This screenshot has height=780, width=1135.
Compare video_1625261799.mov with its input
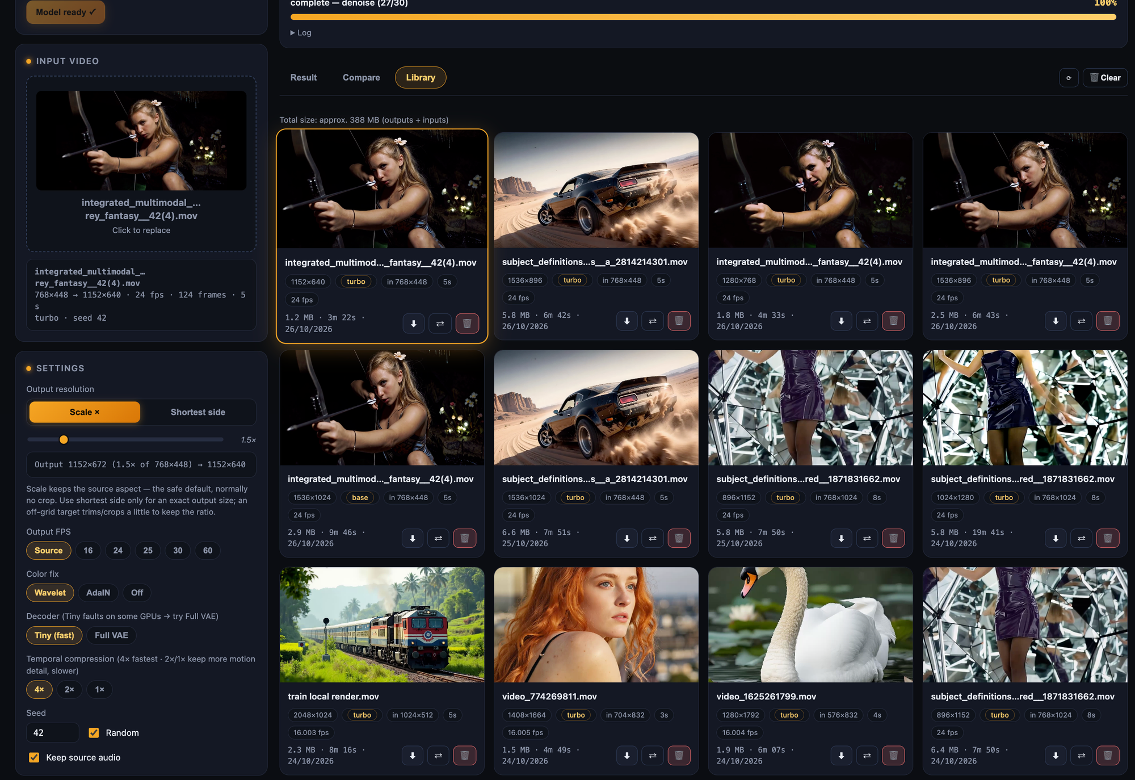pos(867,756)
